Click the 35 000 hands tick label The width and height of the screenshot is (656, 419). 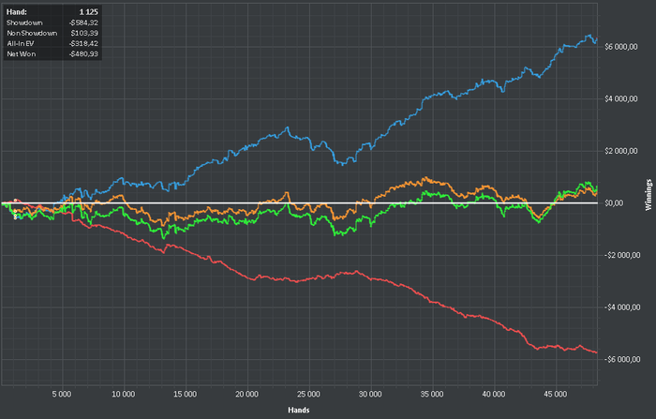pos(432,395)
